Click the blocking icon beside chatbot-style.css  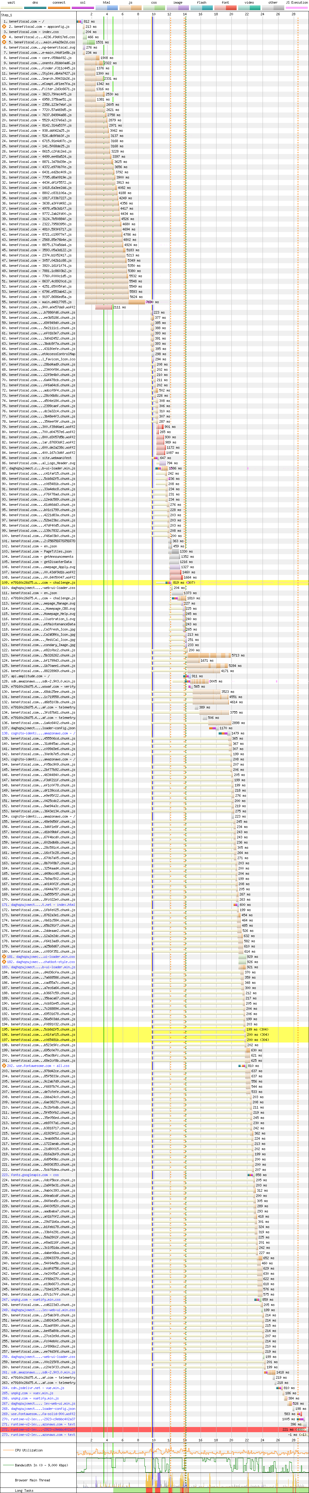4,962
